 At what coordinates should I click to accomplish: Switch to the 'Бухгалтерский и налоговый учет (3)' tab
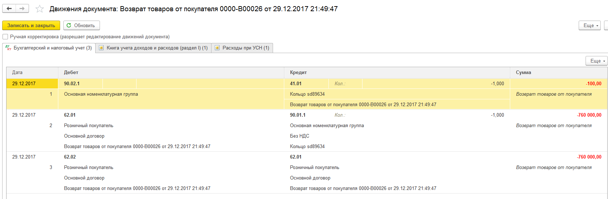pos(49,48)
